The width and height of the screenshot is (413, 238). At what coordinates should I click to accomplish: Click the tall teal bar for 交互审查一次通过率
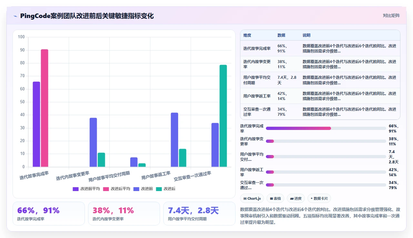click(x=223, y=116)
